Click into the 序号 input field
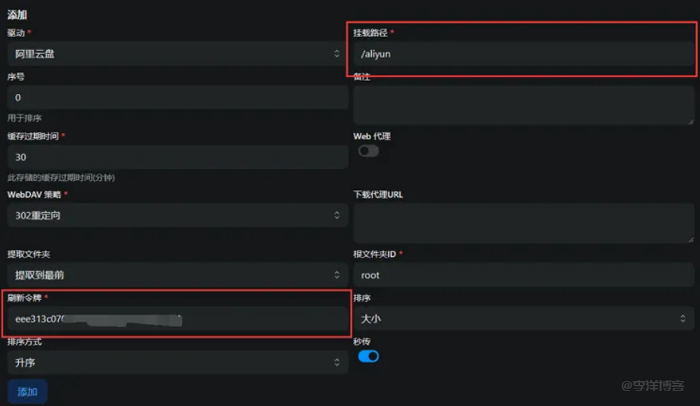 (x=177, y=98)
